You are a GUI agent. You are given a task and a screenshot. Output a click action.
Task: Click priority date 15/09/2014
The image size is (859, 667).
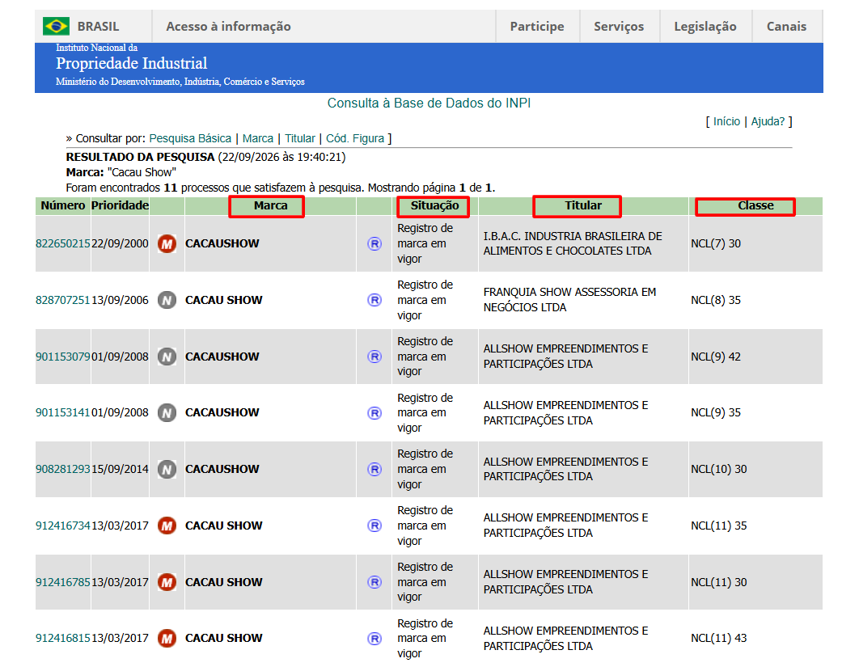(120, 469)
